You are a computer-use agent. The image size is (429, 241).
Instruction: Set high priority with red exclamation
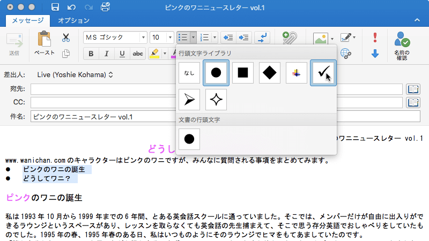(375, 37)
